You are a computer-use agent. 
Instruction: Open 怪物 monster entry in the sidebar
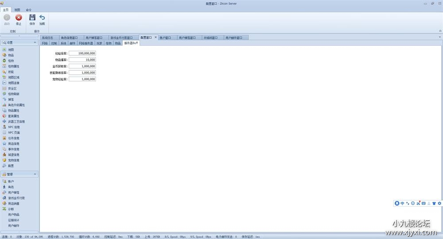(x=11, y=61)
